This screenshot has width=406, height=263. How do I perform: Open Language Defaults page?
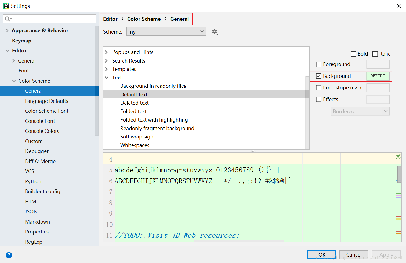(x=46, y=101)
